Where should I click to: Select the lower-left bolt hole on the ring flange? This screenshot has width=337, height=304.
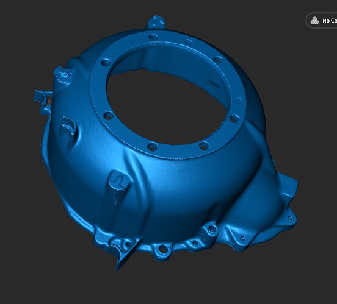(x=108, y=116)
